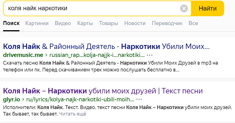Open the Коля Найк – Наркотики Текст песни result
Viewport: 235px width, 123px height.
103,91
